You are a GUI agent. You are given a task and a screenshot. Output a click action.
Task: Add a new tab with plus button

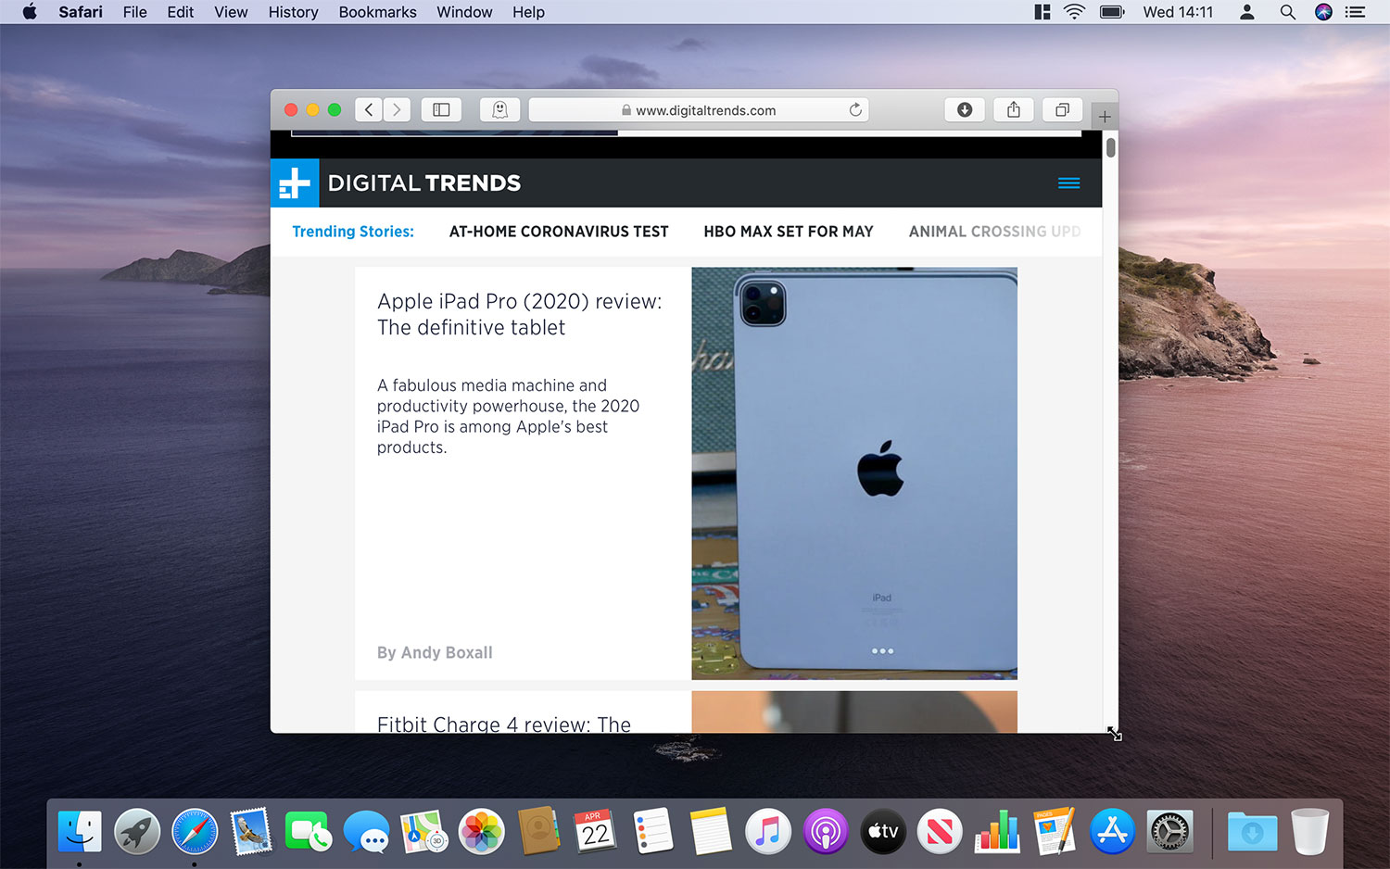[1105, 117]
